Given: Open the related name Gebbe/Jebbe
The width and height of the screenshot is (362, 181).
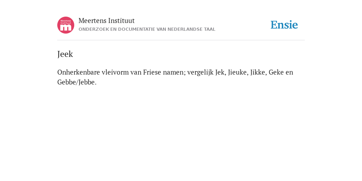Looking at the screenshot, I should (76, 82).
